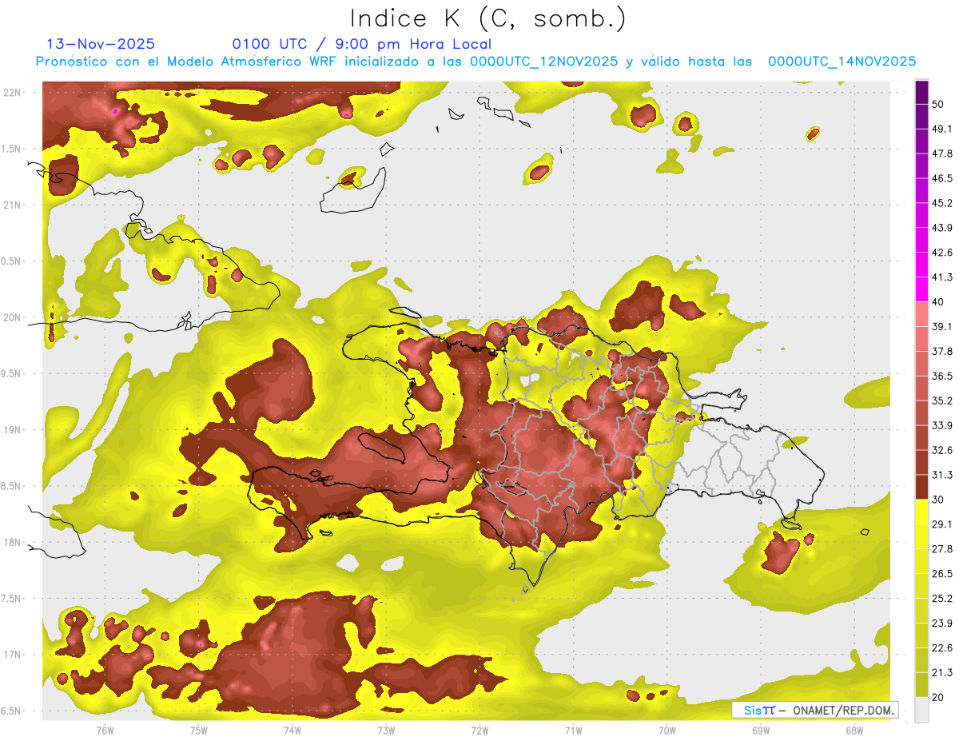Pick the gray swatch below 20
The width and height of the screenshot is (959, 741).
[921, 710]
